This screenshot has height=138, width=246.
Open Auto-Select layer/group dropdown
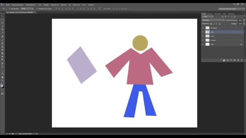point(27,9)
